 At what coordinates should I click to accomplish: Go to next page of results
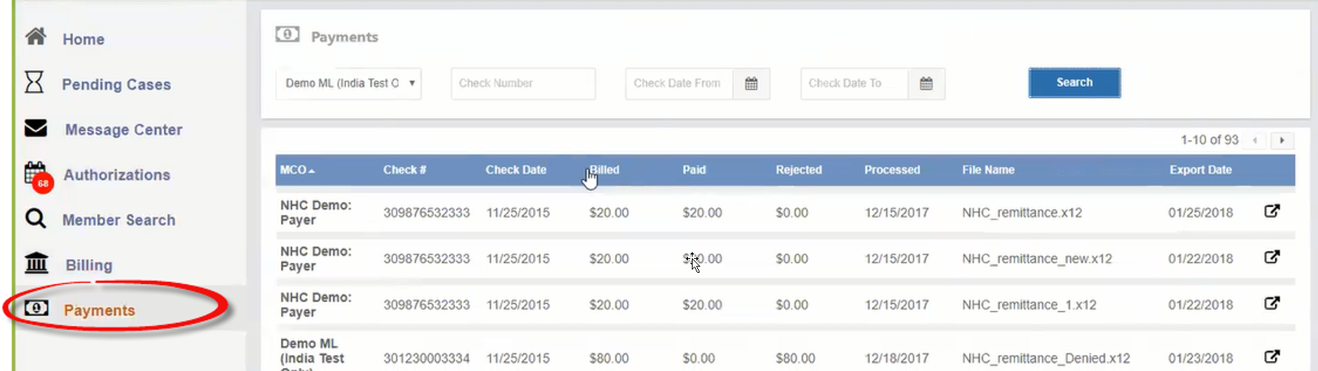tap(1282, 140)
